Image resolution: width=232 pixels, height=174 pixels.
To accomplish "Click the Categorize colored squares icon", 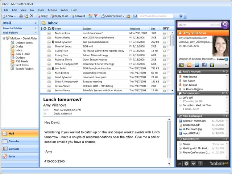I will (90, 16).
